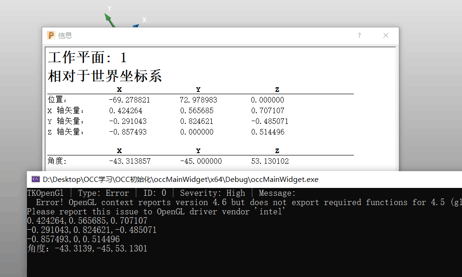Click the 相对于世界坐标系 subtitle

[x=105, y=76]
